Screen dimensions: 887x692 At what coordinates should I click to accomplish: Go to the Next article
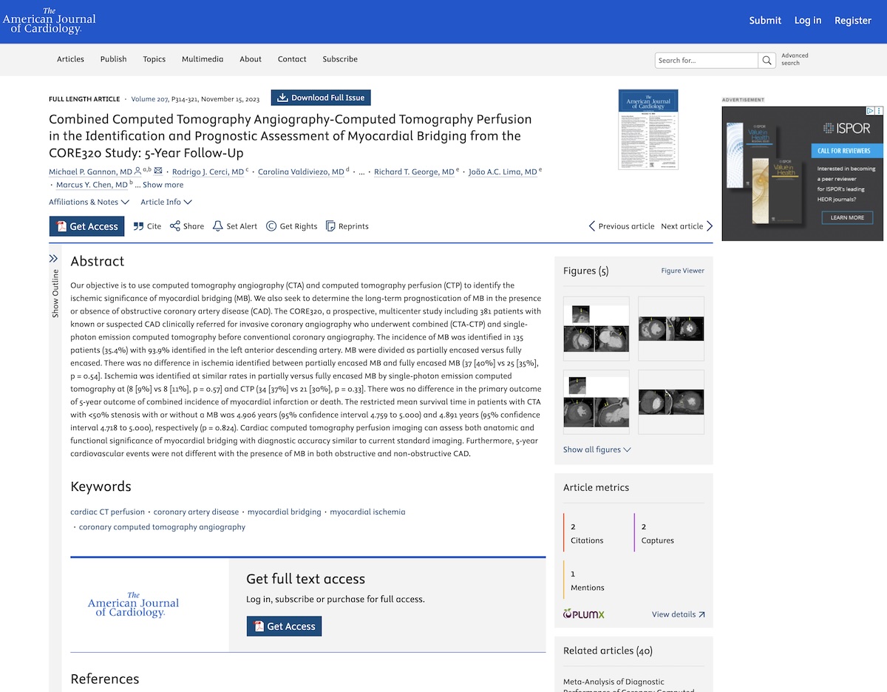(x=687, y=226)
